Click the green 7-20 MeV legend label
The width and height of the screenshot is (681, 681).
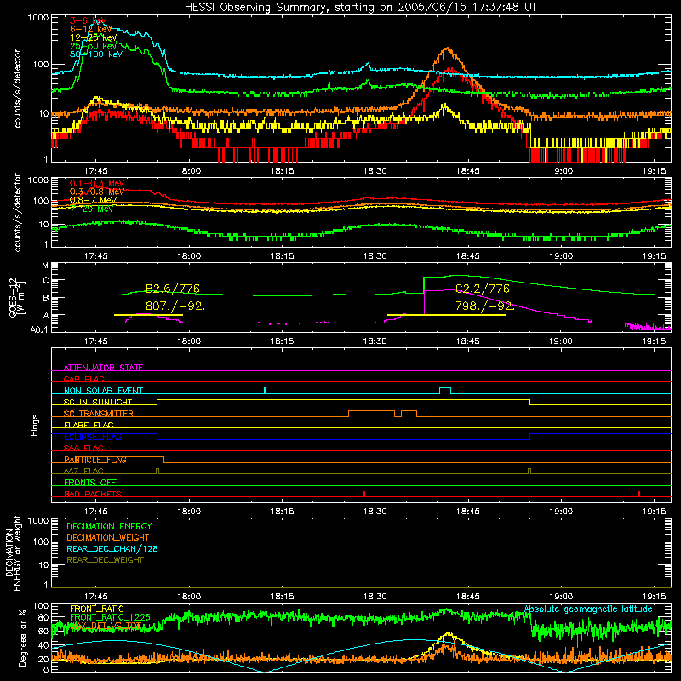tap(92, 209)
